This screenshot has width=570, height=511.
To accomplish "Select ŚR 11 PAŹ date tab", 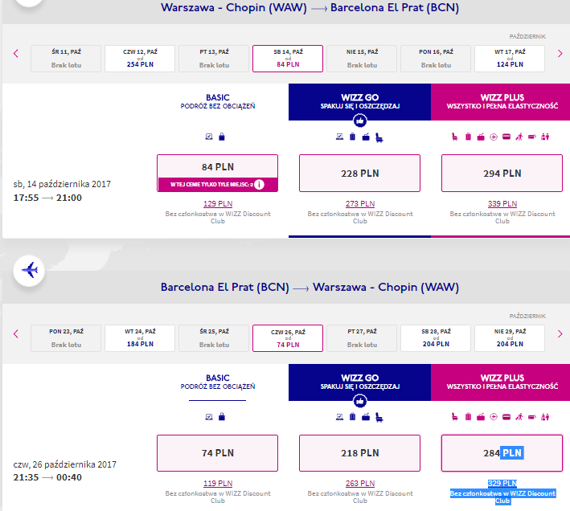I will [x=66, y=59].
